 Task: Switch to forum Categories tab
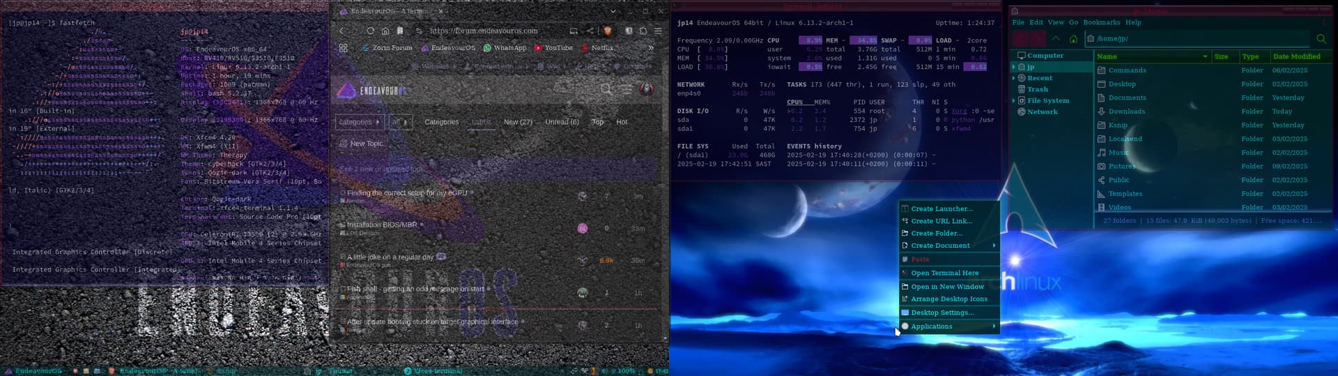[442, 122]
